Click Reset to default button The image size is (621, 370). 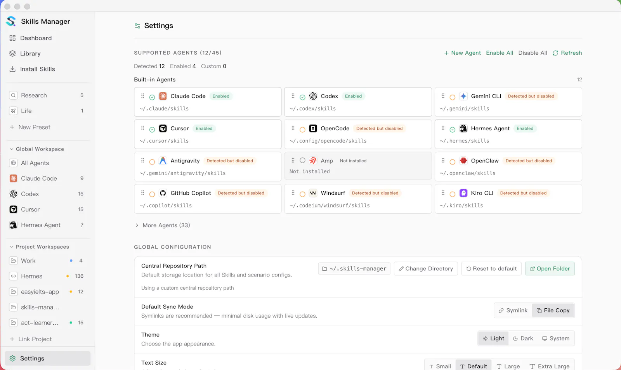[x=491, y=268]
